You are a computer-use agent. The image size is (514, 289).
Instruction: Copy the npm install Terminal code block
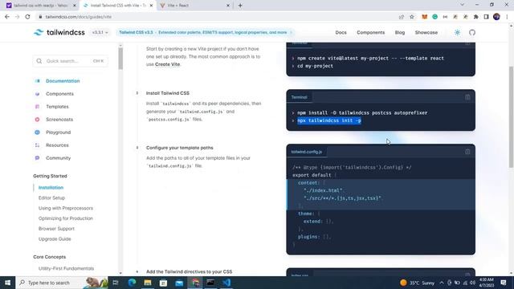pyautogui.click(x=467, y=97)
